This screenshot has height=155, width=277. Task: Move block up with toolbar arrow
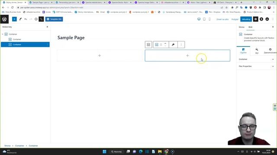[165, 43]
